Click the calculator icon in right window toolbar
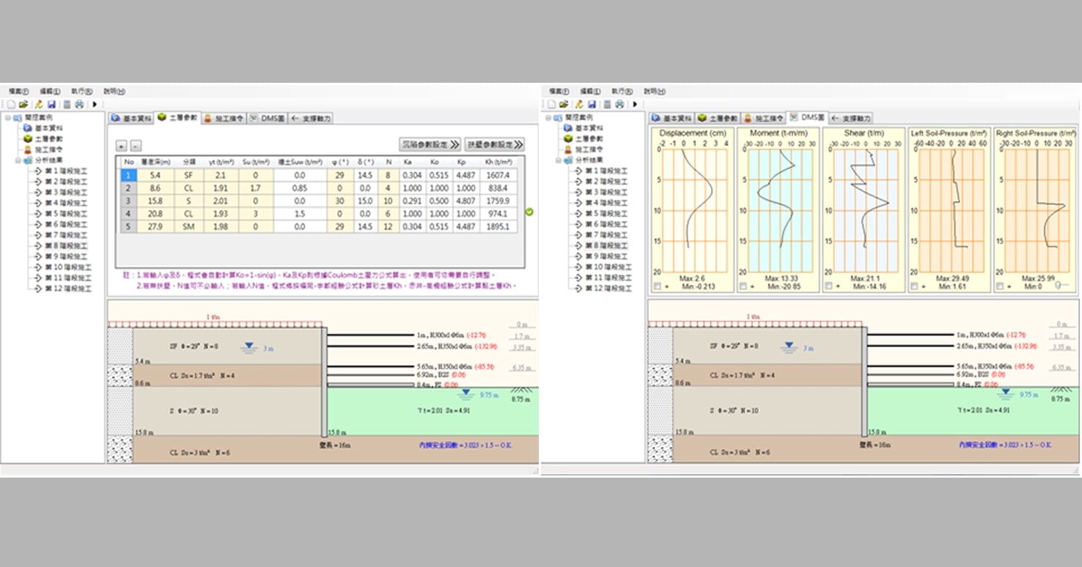The image size is (1082, 567). tap(606, 104)
